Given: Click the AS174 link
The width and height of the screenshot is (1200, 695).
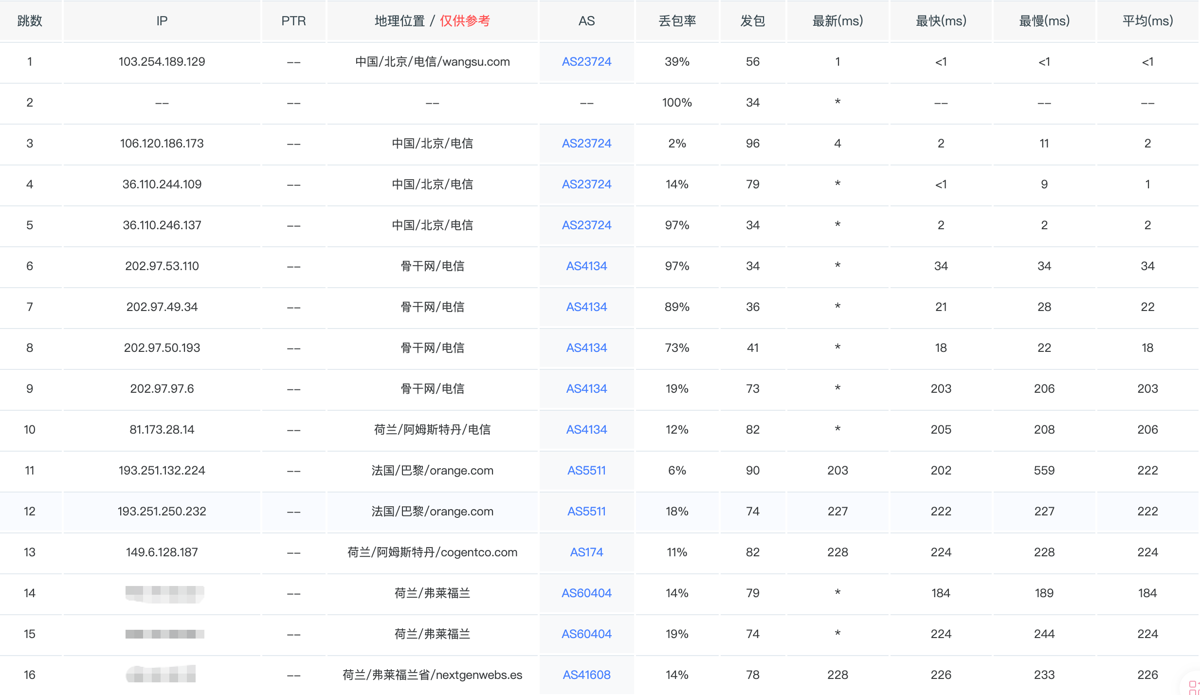Looking at the screenshot, I should (x=586, y=552).
